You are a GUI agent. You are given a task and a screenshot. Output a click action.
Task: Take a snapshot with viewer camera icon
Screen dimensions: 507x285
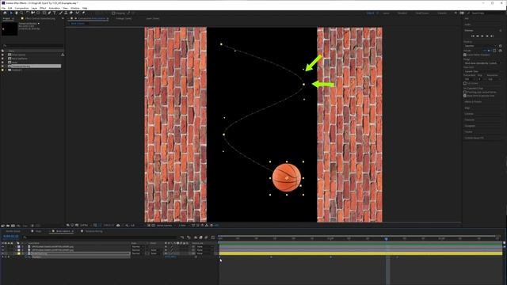(x=118, y=225)
